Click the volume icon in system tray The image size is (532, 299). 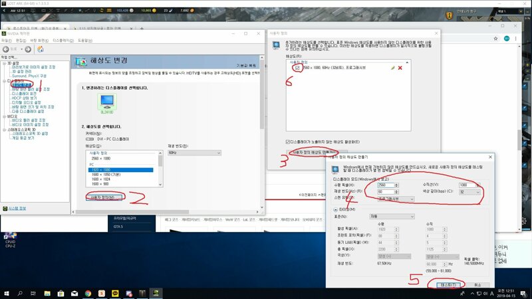[485, 294]
